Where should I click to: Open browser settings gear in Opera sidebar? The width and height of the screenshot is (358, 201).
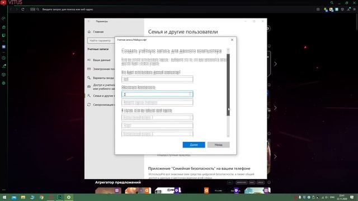pos(4,83)
